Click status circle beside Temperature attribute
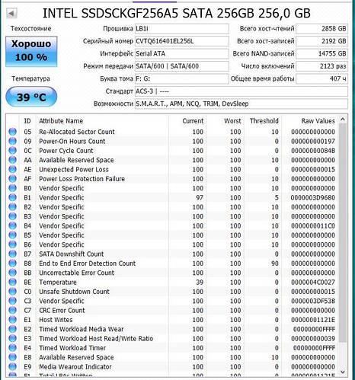 click(x=12, y=282)
